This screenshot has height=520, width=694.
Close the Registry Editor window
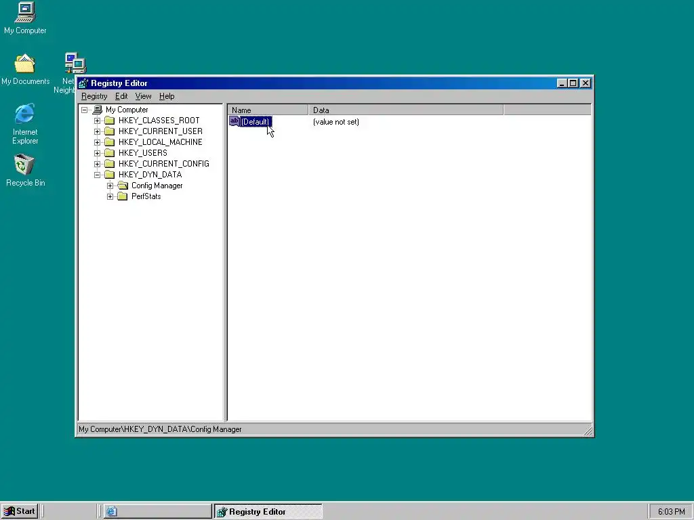point(586,83)
